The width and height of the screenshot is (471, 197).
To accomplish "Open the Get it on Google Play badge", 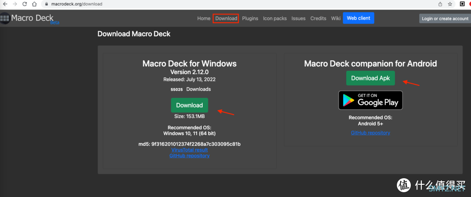I will [370, 100].
